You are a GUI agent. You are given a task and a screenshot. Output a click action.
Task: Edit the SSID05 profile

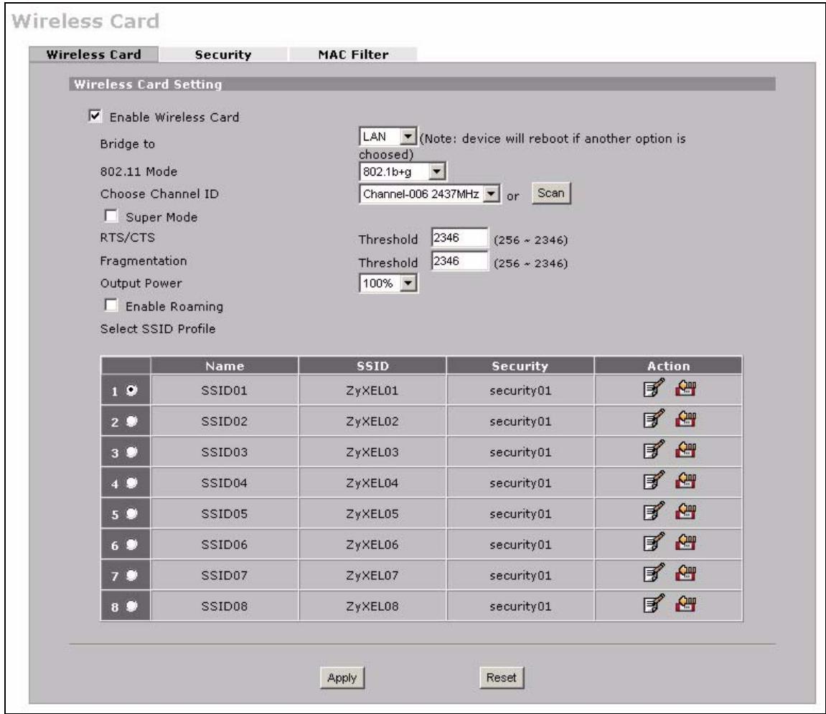tap(654, 512)
